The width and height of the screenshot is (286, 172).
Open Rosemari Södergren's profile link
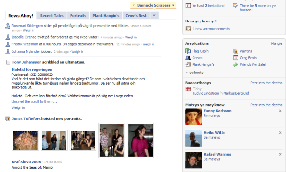[x=27, y=26]
